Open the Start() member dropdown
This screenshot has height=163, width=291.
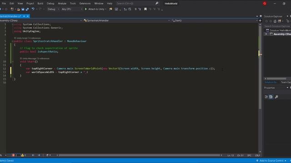[x=214, y=20]
